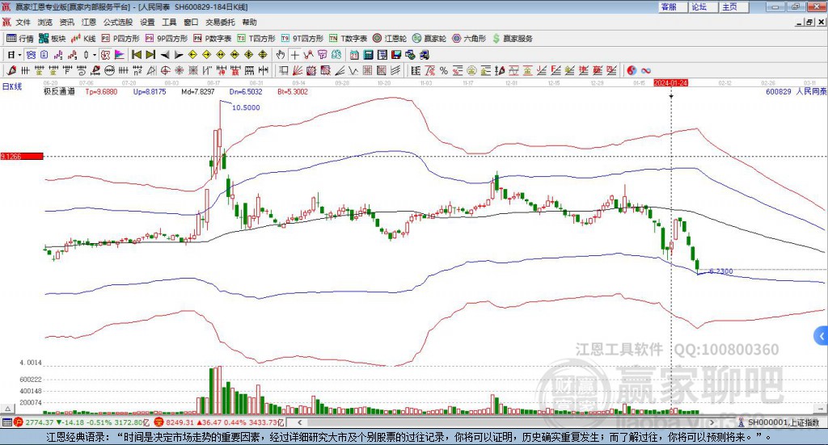Click the black left arrow icon

coord(165,55)
